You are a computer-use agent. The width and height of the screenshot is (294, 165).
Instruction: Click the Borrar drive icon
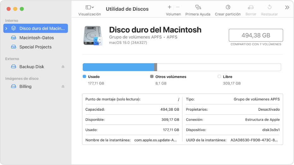[251, 7]
